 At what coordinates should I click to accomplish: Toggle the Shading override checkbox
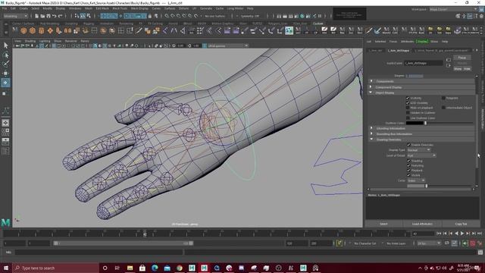pyautogui.click(x=408, y=161)
